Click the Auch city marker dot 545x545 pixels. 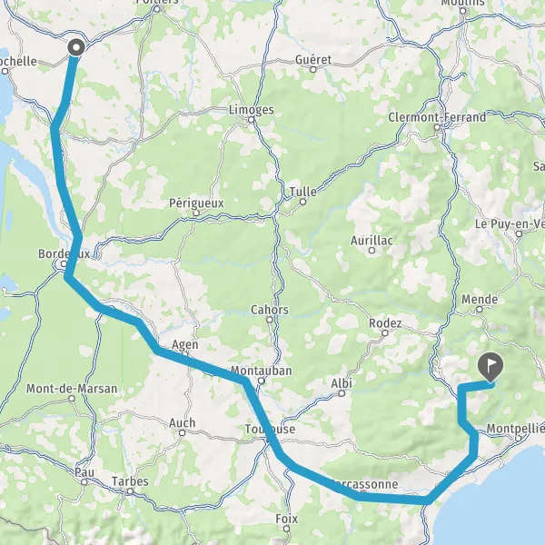point(183,432)
